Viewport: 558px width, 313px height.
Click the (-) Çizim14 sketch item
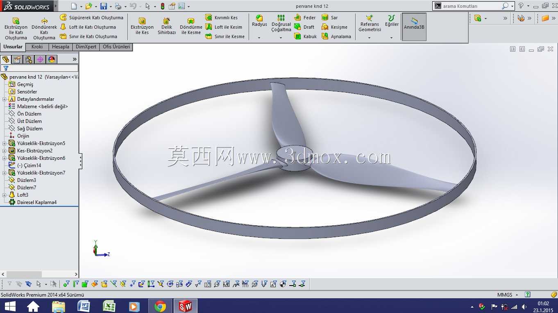point(29,166)
